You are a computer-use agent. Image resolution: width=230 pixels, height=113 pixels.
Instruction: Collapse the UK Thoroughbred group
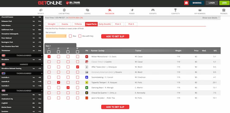(42, 91)
